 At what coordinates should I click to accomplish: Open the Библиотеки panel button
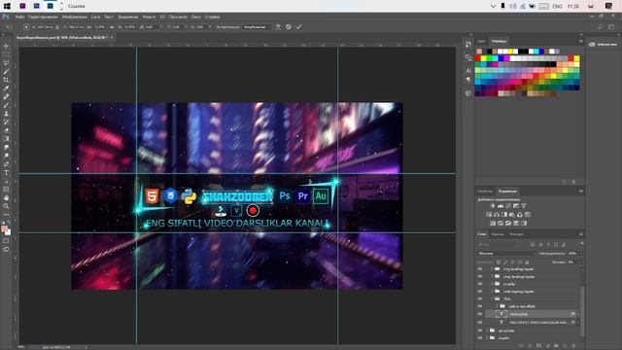coord(603,45)
